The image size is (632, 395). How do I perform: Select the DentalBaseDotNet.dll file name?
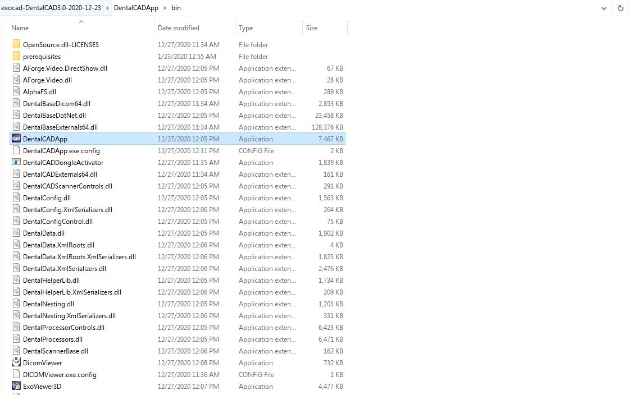[54, 116]
